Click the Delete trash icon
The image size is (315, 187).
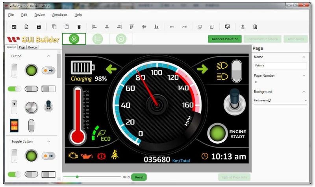(79, 27)
